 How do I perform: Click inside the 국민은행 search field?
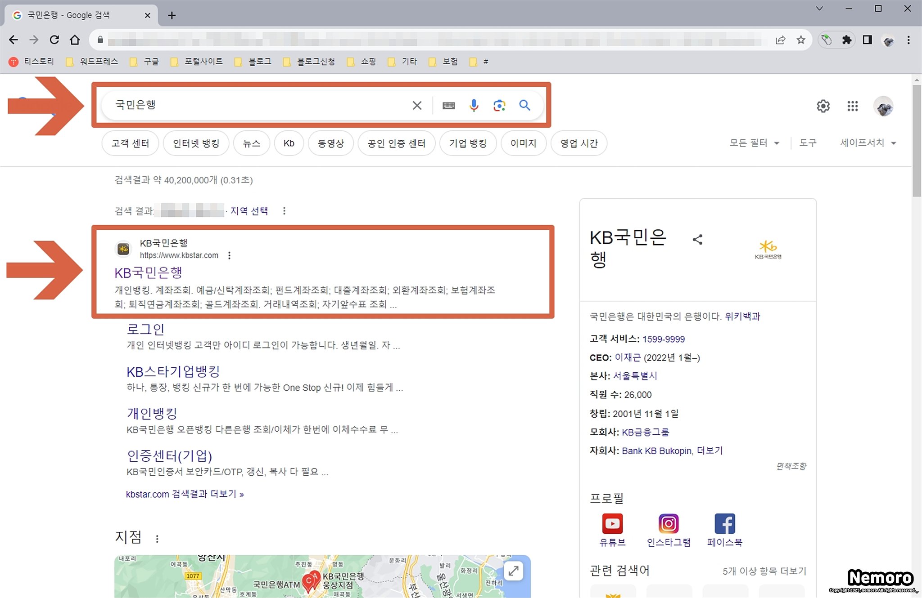(252, 105)
